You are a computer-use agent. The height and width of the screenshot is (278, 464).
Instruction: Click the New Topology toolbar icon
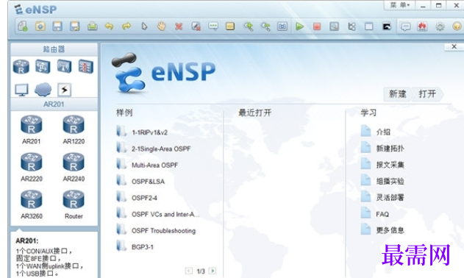(23, 26)
